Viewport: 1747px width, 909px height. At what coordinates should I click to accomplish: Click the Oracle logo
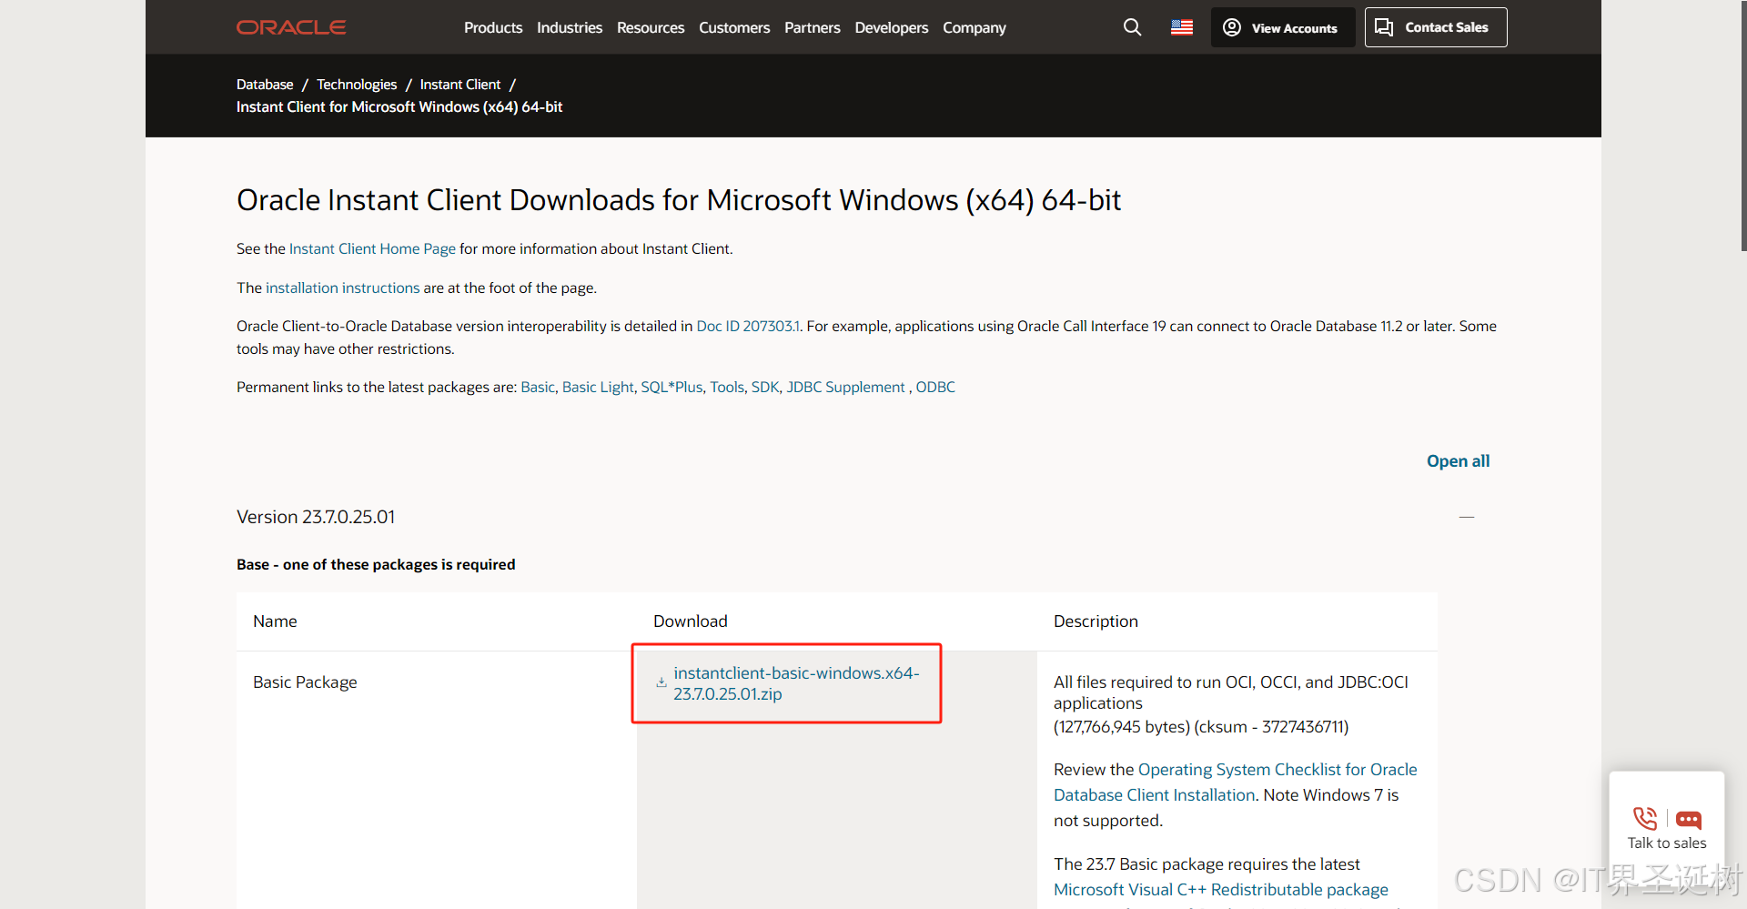click(290, 27)
